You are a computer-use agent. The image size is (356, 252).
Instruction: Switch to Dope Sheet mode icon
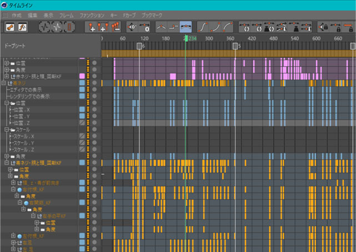11,27
